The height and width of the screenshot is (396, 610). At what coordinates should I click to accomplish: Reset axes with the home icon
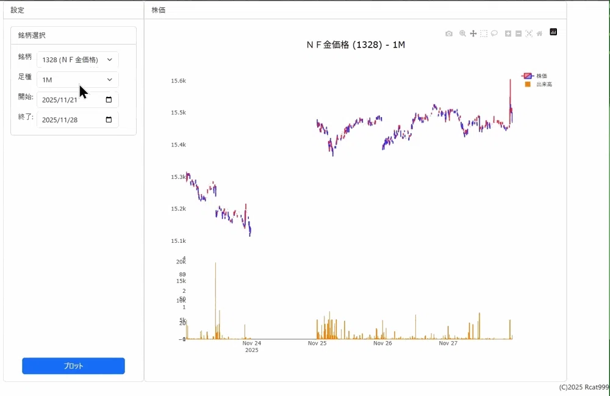[539, 34]
